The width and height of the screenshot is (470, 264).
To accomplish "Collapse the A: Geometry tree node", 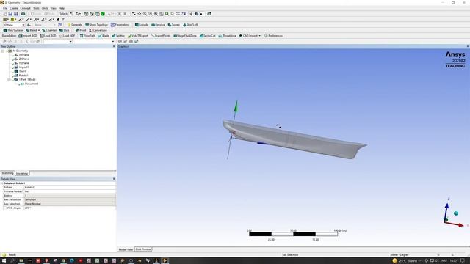I will coord(3,51).
